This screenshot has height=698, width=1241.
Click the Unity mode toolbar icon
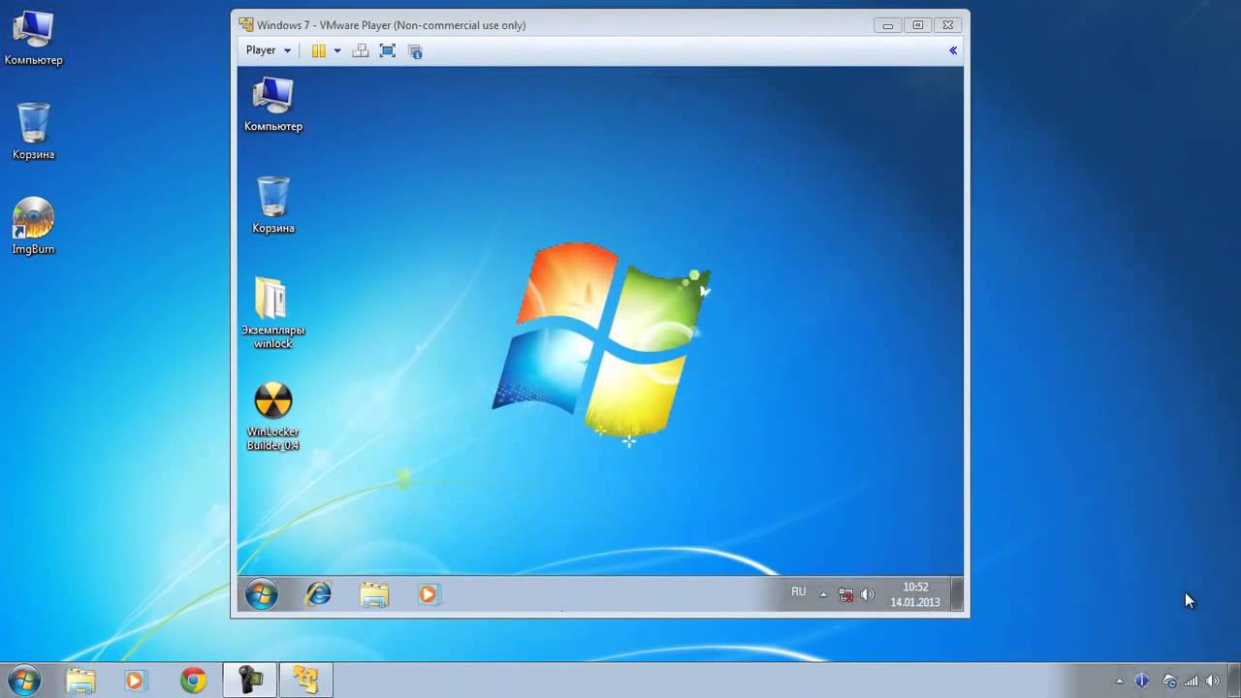[415, 50]
